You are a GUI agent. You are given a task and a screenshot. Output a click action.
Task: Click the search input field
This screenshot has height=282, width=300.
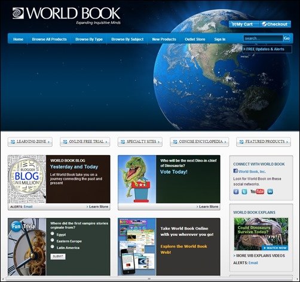pos(263,38)
